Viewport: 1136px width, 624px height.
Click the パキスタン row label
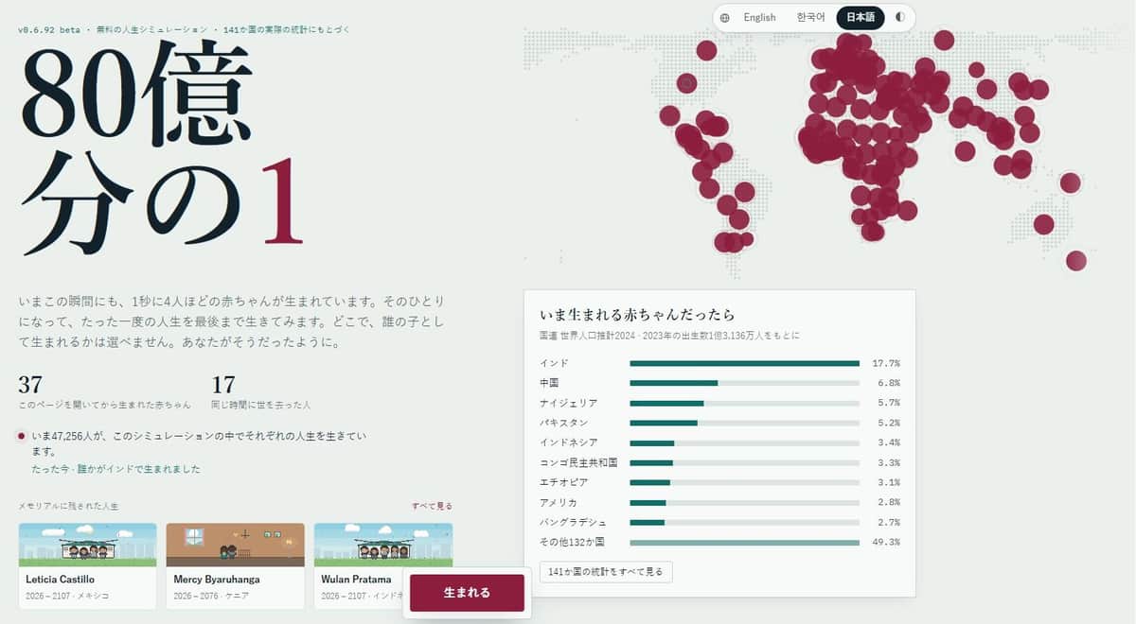[x=563, y=423]
